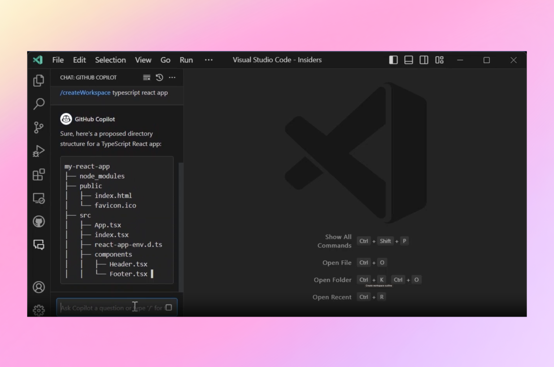The height and width of the screenshot is (367, 554).
Task: Open the title bar overflow menu
Action: 209,60
